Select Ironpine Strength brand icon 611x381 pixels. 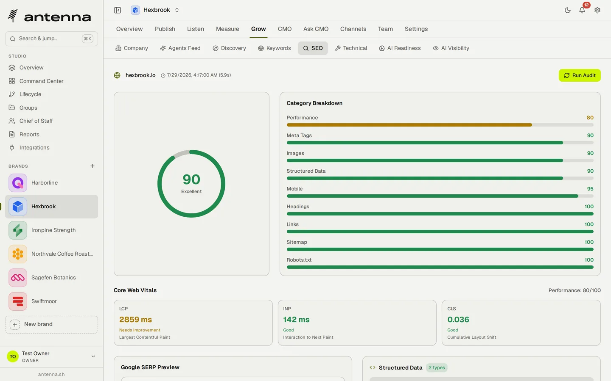pos(18,230)
